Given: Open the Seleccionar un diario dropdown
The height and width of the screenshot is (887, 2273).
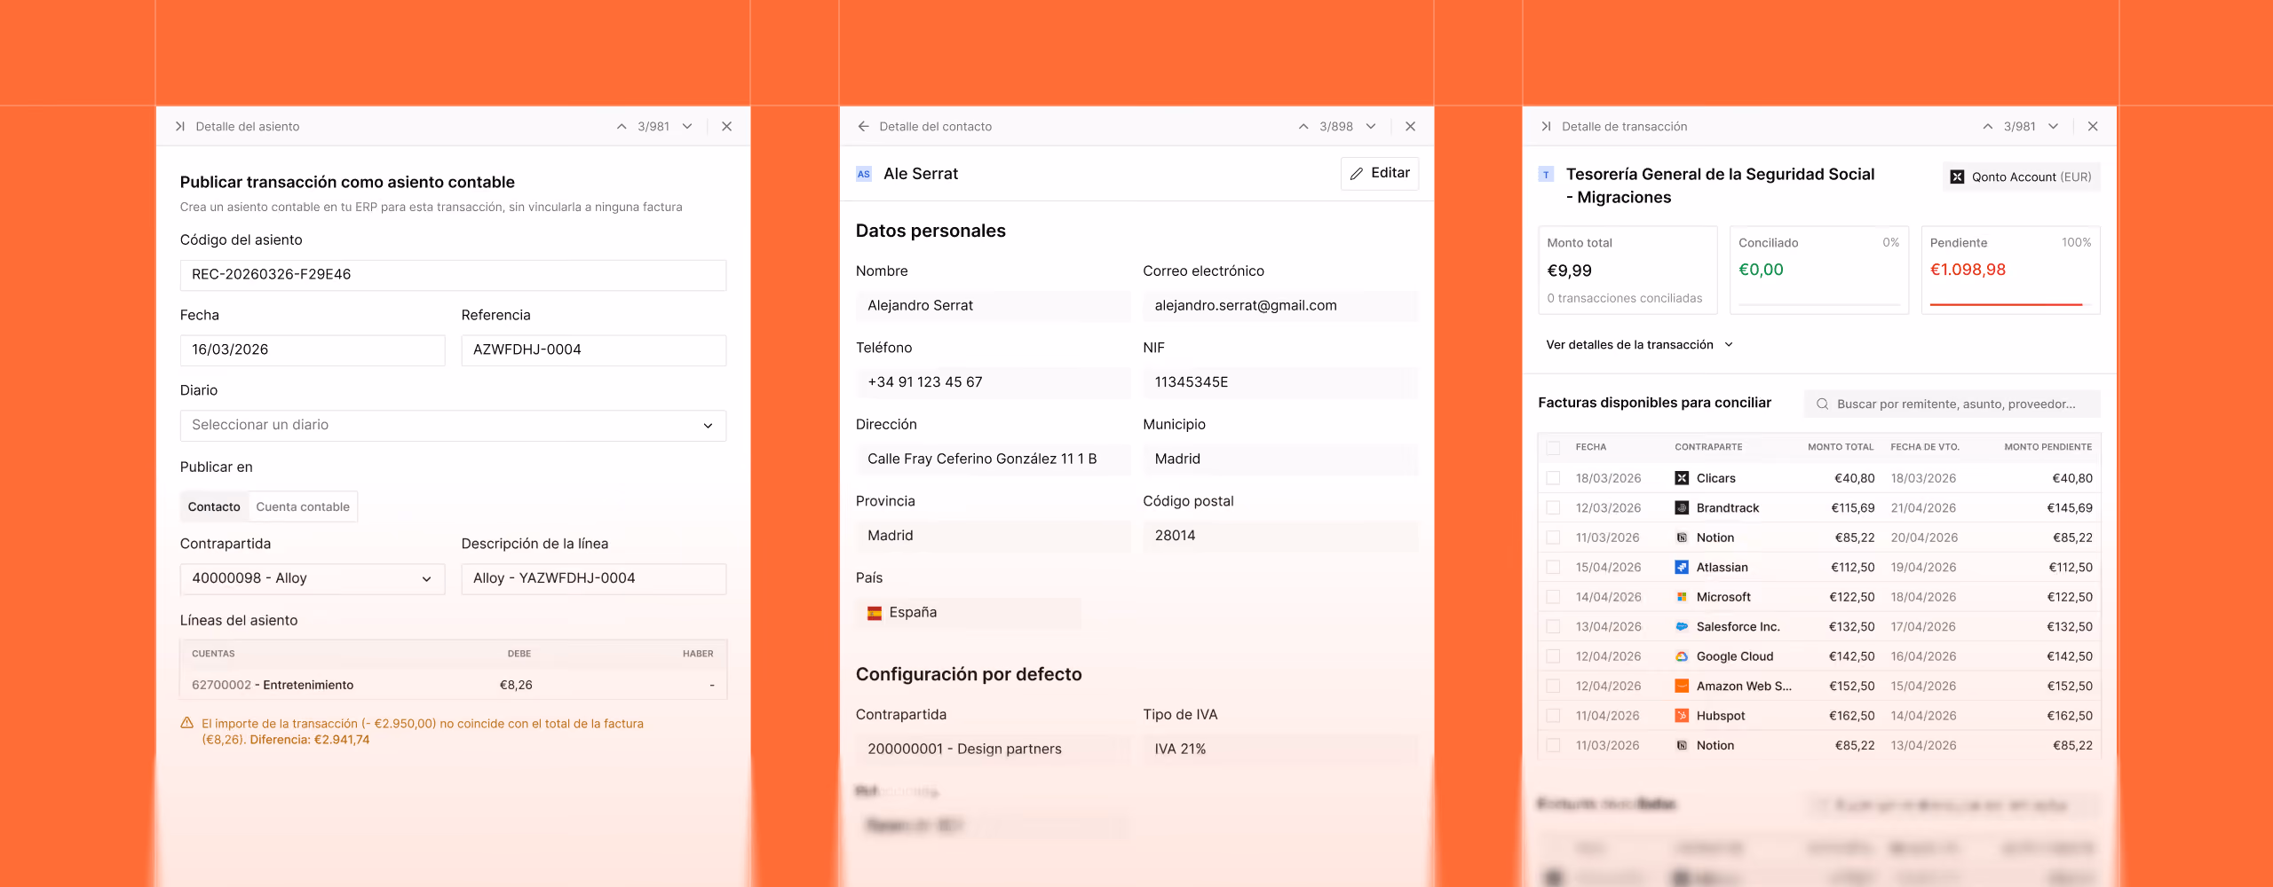Looking at the screenshot, I should pos(453,426).
